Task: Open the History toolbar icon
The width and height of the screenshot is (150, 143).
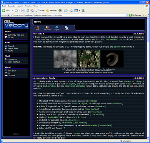Action: point(60,10)
